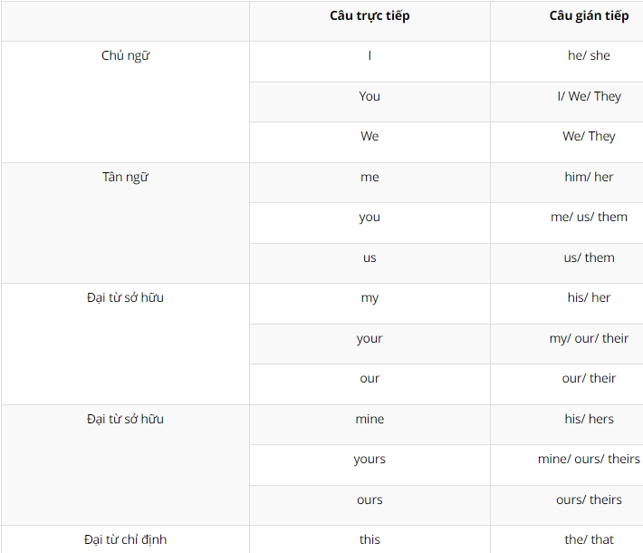643x553 pixels.
Task: Select the 'me/ us/ them' cell
Action: [589, 217]
